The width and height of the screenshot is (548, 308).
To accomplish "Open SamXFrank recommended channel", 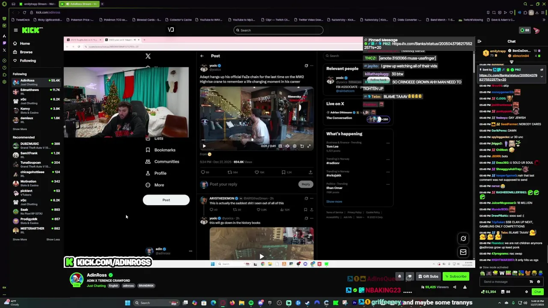I will click(37, 155).
